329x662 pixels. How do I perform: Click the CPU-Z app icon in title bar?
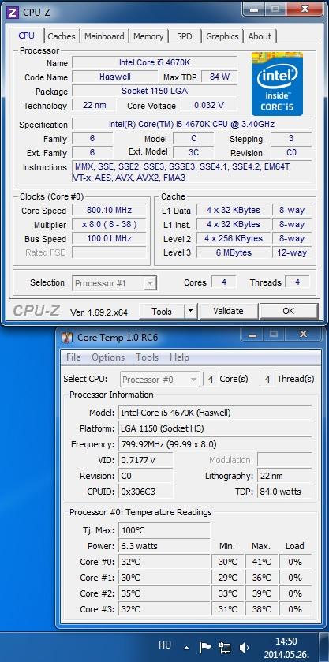click(x=13, y=13)
